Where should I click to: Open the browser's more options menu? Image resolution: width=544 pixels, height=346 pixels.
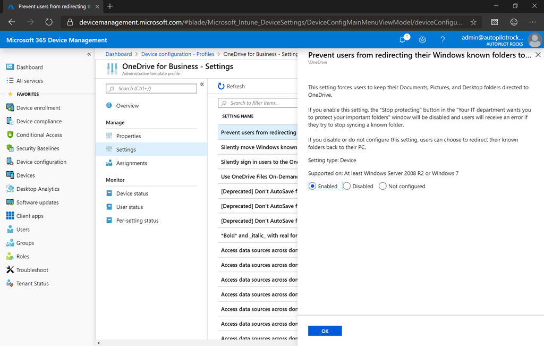pyautogui.click(x=532, y=22)
